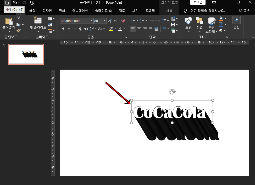255x185 pixels.
Task: Click the Bullets list icon
Action: (x=133, y=21)
